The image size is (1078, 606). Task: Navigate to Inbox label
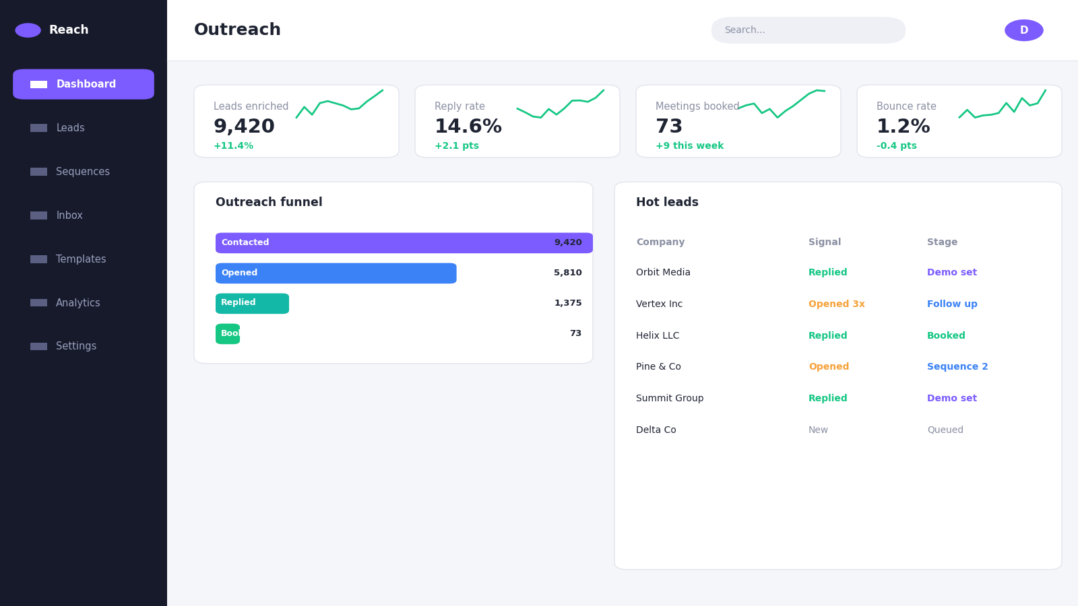coord(69,215)
